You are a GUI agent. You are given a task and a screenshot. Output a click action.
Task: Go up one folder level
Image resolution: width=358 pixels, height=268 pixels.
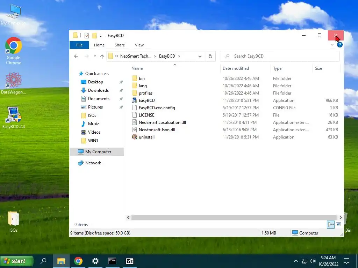(102, 56)
